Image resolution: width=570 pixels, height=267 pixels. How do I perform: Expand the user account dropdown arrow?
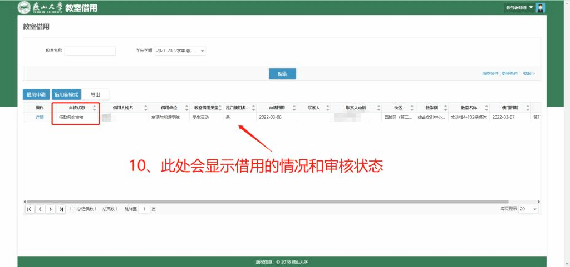pos(531,8)
